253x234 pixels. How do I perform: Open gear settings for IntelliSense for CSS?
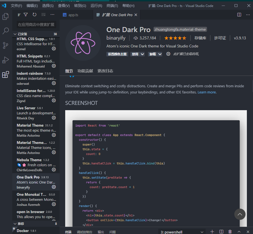point(54,100)
